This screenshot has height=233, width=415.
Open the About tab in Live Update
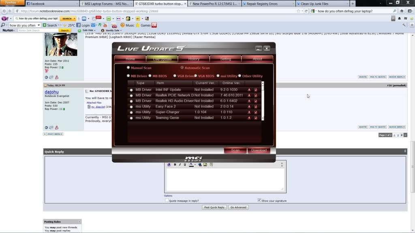click(x=257, y=59)
